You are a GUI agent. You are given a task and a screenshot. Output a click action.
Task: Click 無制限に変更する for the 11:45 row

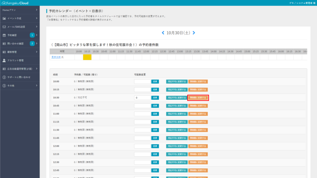[198, 138]
